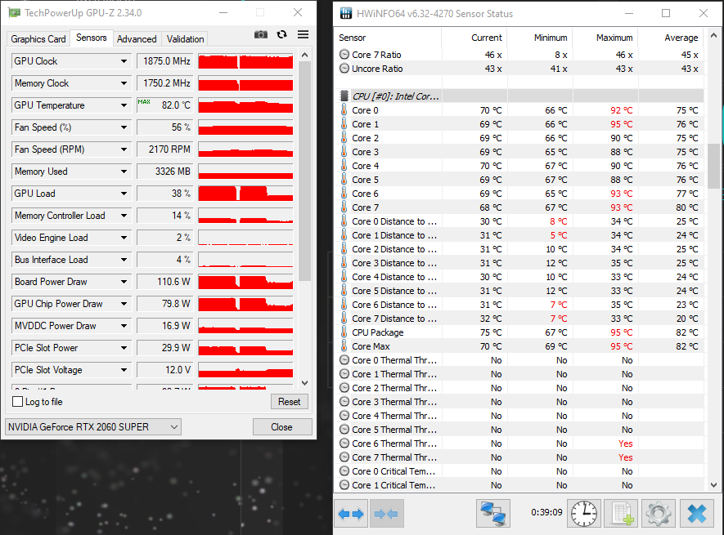Open the PCIe Slot Voltage dropdown
This screenshot has width=724, height=535.
click(x=124, y=370)
